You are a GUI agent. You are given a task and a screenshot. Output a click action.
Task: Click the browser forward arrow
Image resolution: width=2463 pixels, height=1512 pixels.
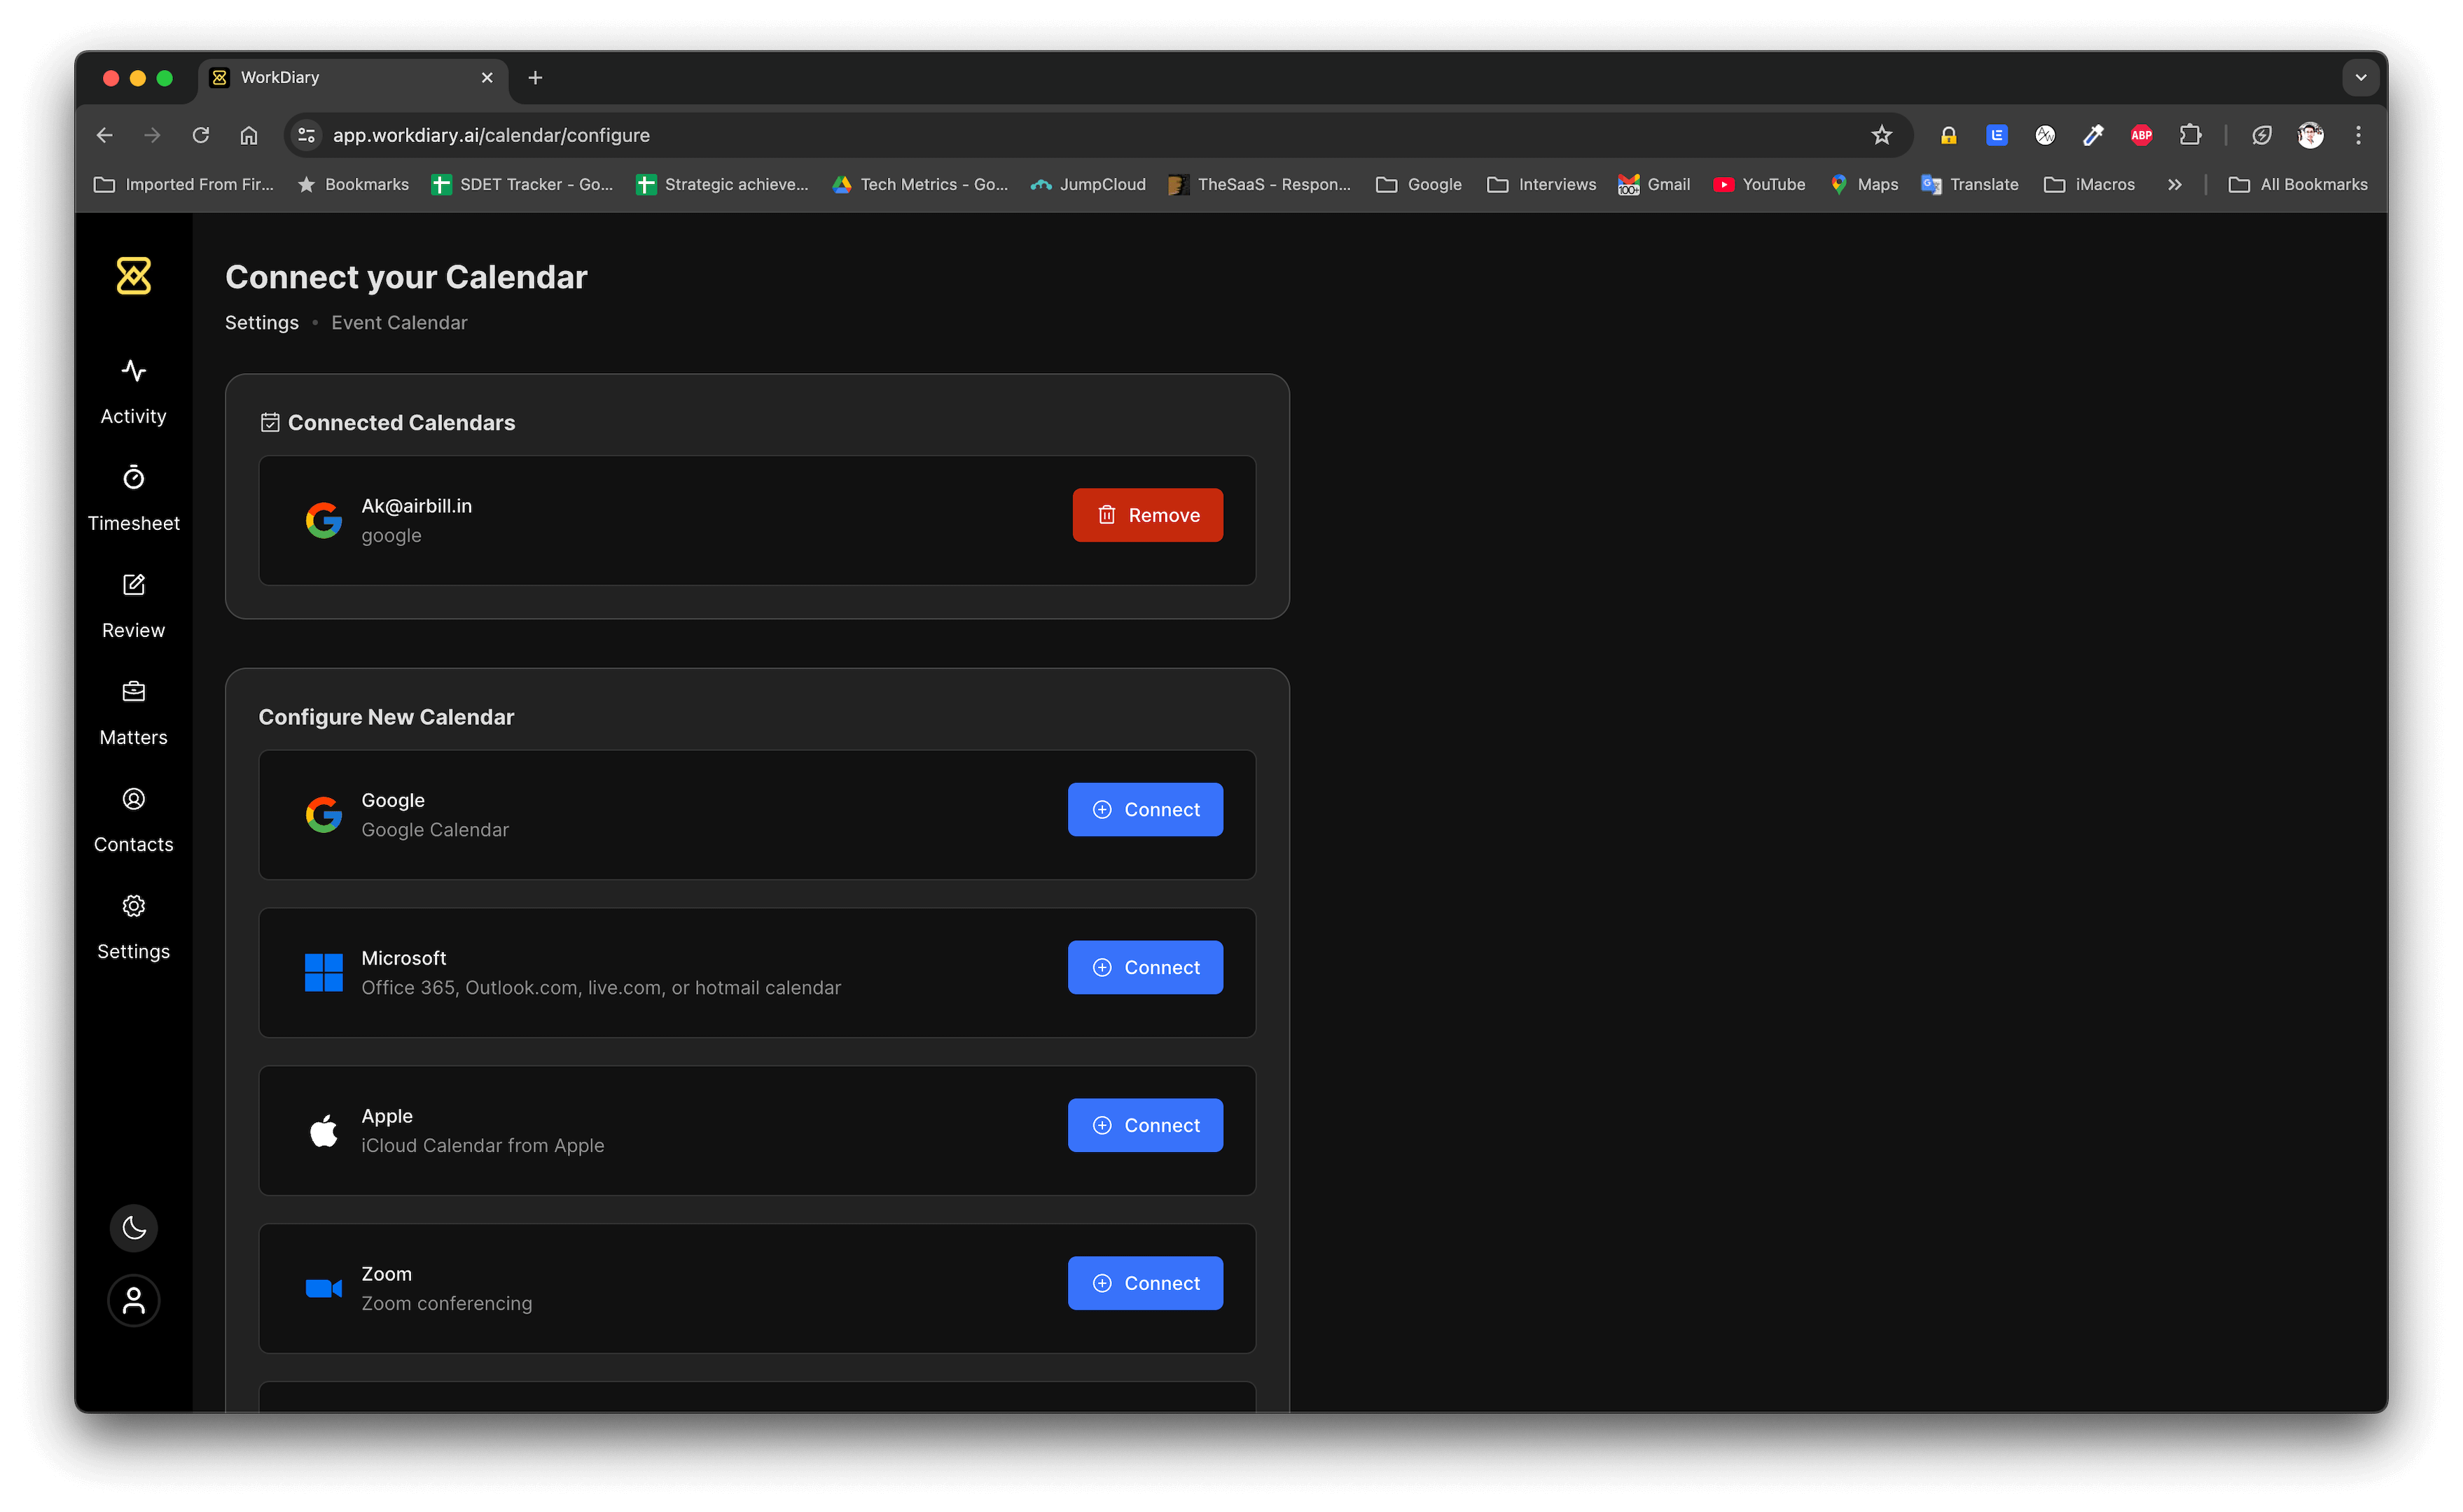[x=152, y=135]
